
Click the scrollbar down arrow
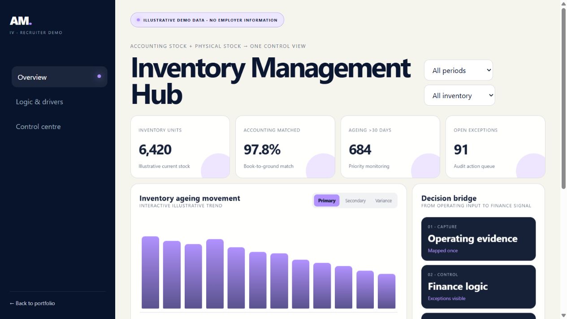coord(563,315)
